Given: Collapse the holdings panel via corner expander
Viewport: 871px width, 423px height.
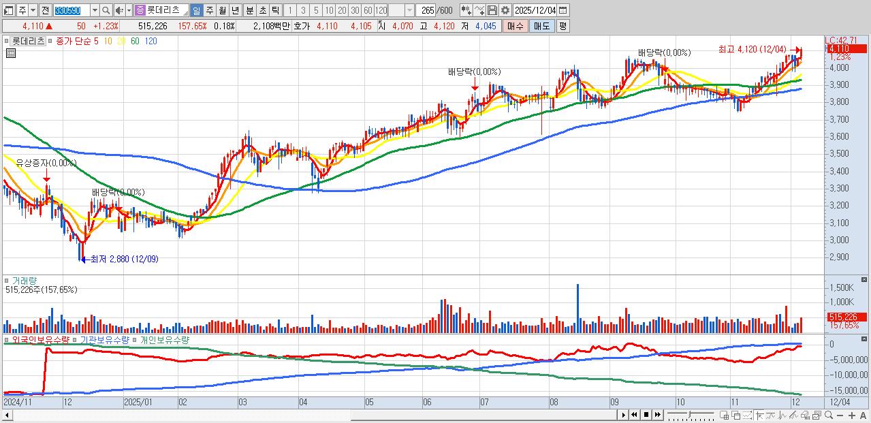Looking at the screenshot, I should [x=865, y=339].
